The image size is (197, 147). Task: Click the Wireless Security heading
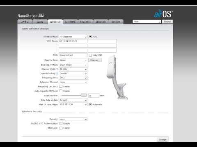(x=32, y=111)
